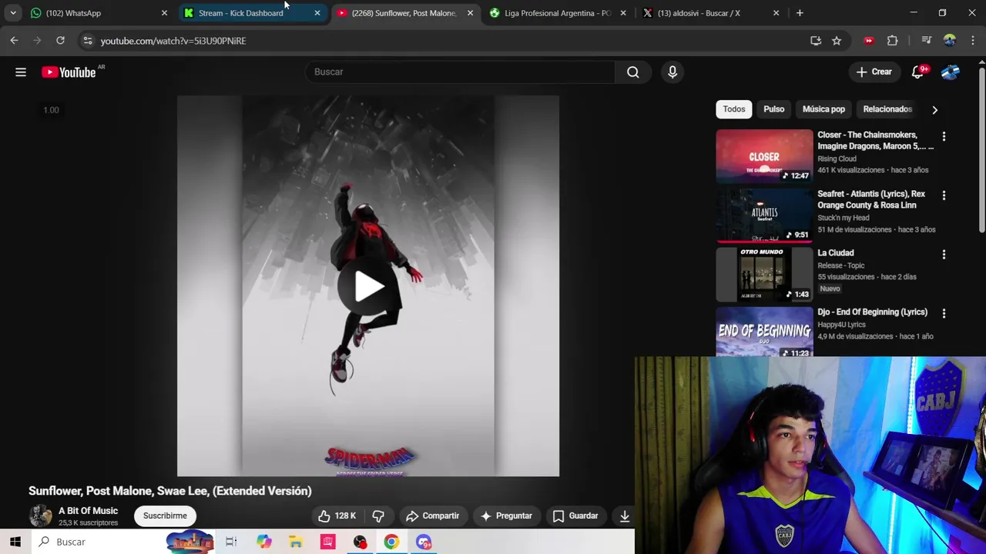Open Seafret Atlantis video thumbnail
986x554 pixels.
[764, 215]
